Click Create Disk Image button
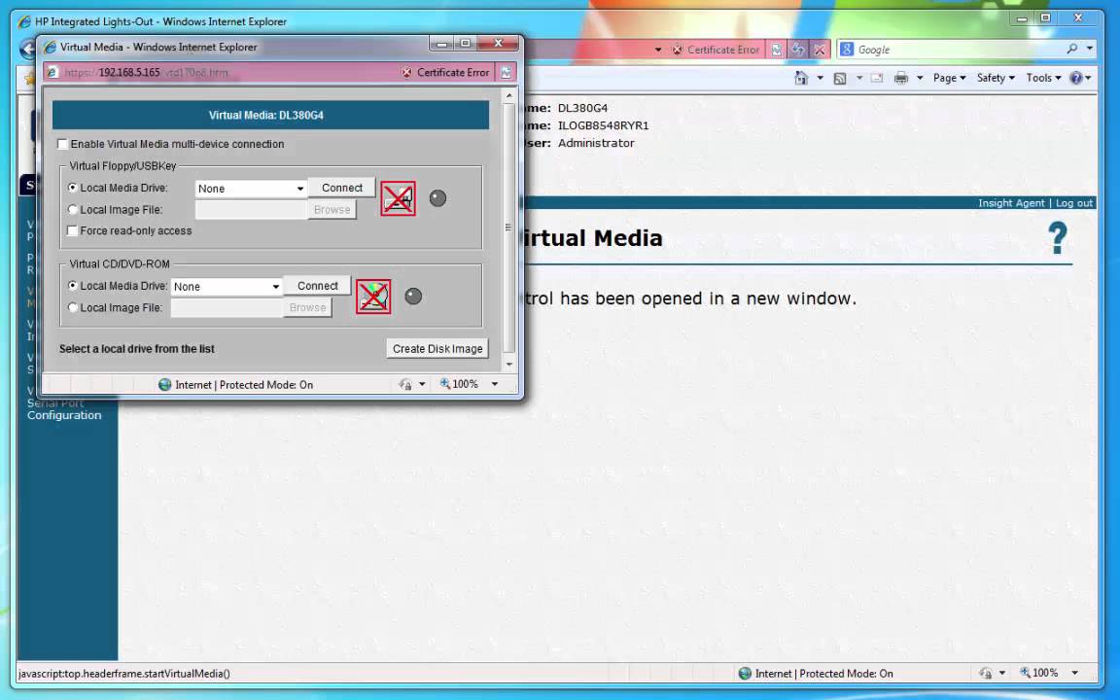Image resolution: width=1120 pixels, height=700 pixels. (x=437, y=349)
